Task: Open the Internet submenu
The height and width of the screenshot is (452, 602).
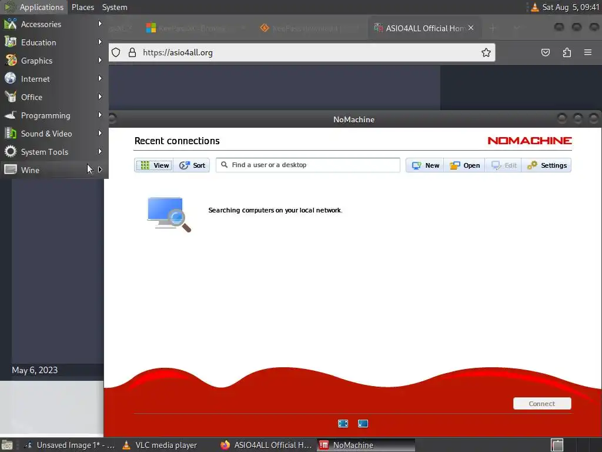Action: coord(54,79)
